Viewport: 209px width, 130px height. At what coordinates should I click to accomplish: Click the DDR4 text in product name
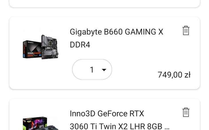click(80, 45)
